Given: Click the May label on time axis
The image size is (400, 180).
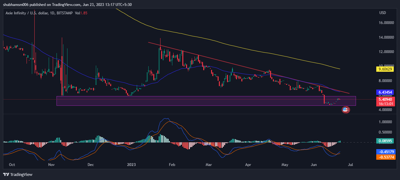Looking at the screenshot, I should click(x=285, y=164).
